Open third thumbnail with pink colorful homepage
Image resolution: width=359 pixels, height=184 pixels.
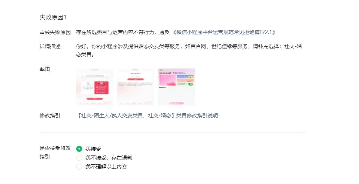pos(176,87)
